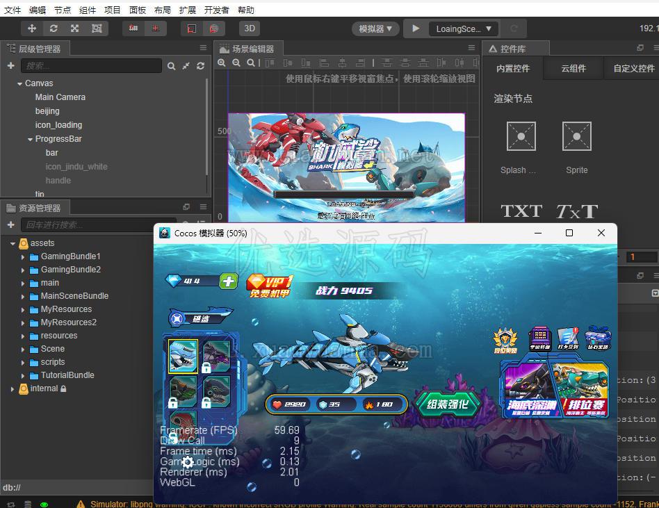Viewport: 659px width, 508px height.
Task: Click the green plus to add diamonds
Action: (228, 281)
